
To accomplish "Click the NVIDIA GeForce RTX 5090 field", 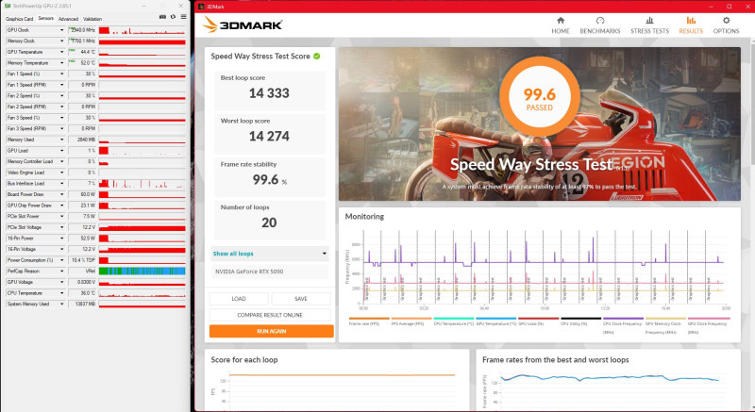I will pyautogui.click(x=270, y=272).
